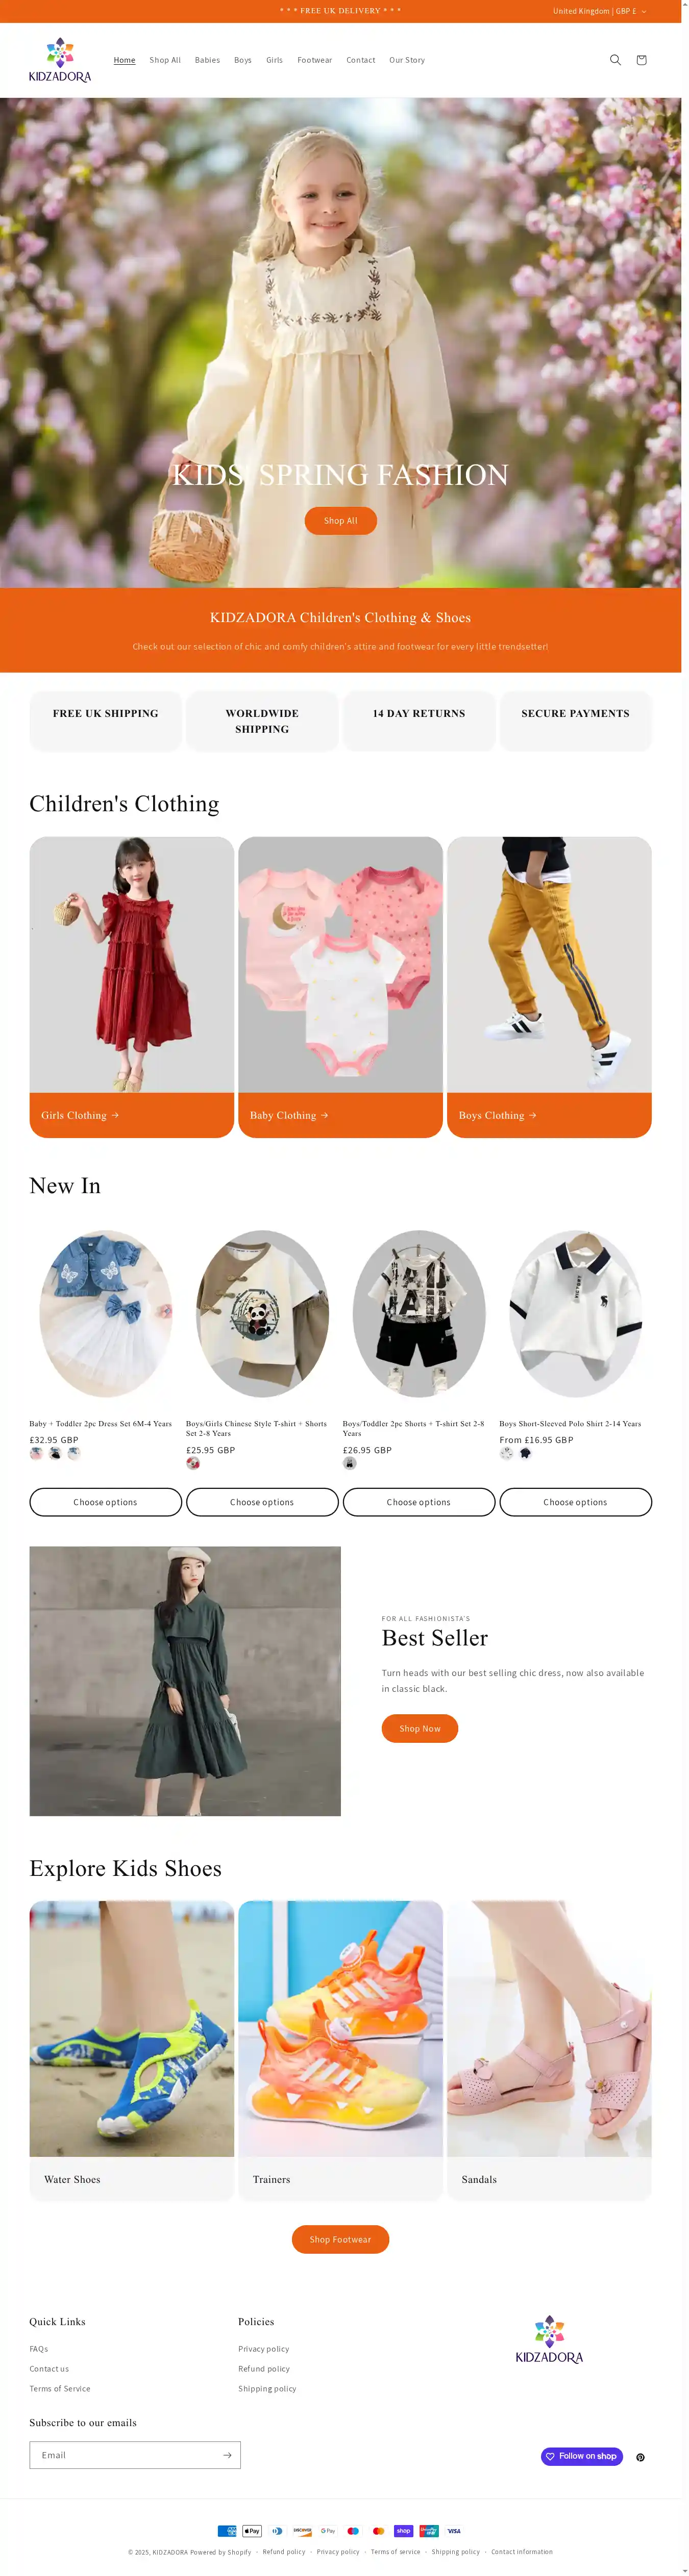Select the black swatch under Polo Shirt

525,1453
